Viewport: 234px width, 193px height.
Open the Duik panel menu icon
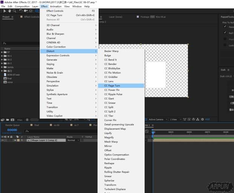coord(229,70)
